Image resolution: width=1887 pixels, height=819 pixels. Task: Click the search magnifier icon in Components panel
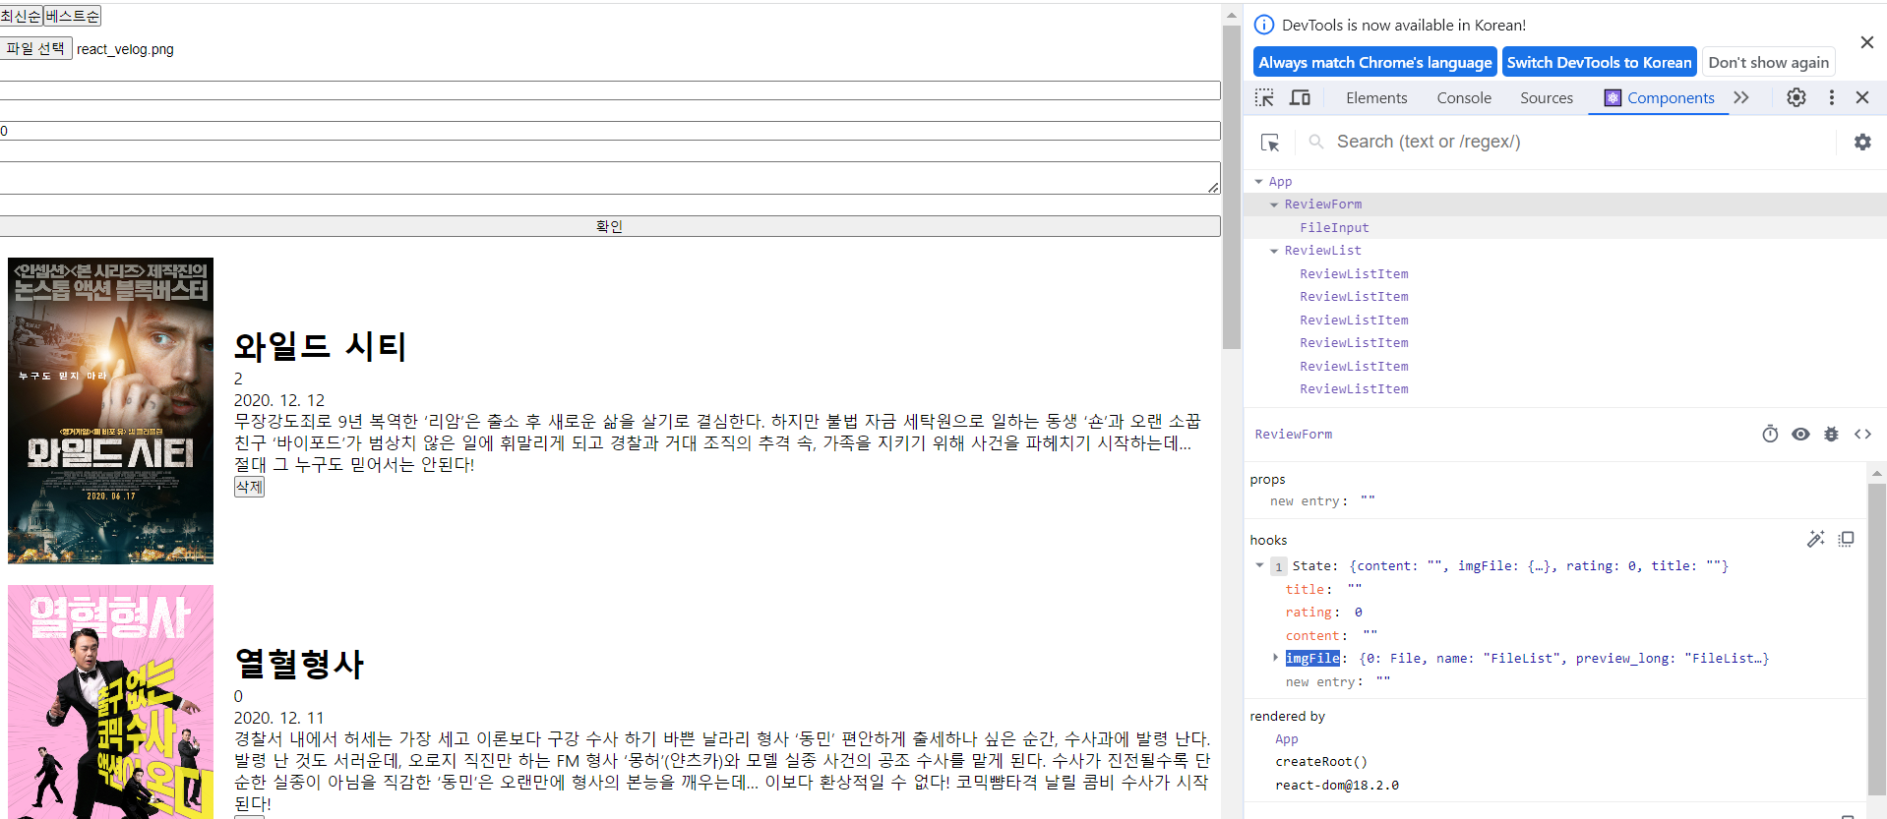(1315, 142)
